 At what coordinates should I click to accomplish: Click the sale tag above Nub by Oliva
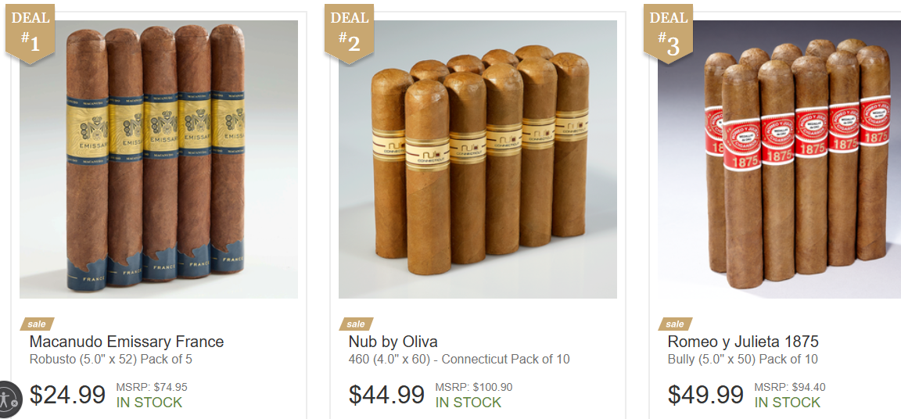[356, 324]
